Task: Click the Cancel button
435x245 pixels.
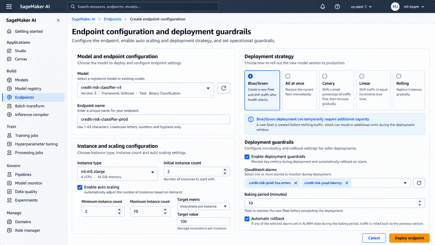Action: [x=374, y=238]
